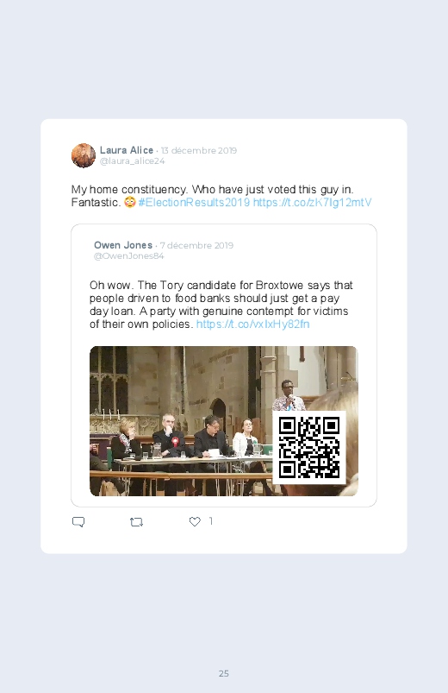448x693 pixels.
Task: Click the retweet arrows icon
Action: pyautogui.click(x=136, y=522)
